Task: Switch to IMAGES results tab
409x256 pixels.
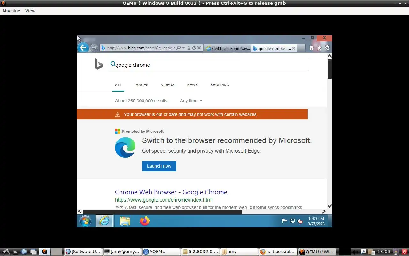Action: (141, 85)
